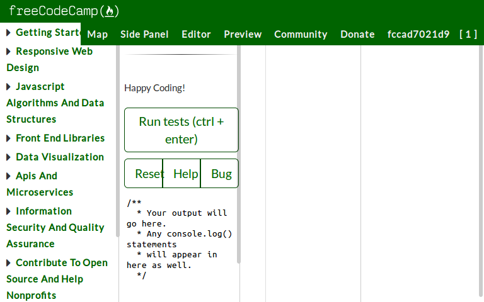
Task: Click the map sidebar vertical scrollbar
Action: tap(117, 141)
